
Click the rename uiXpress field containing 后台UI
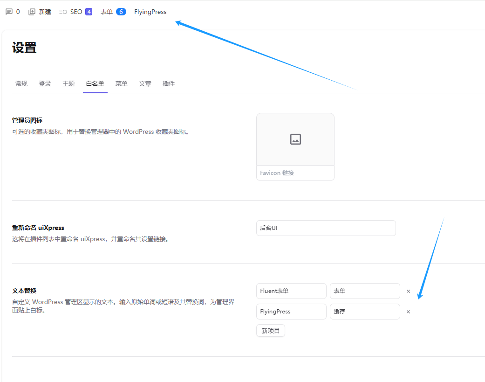tap(326, 228)
